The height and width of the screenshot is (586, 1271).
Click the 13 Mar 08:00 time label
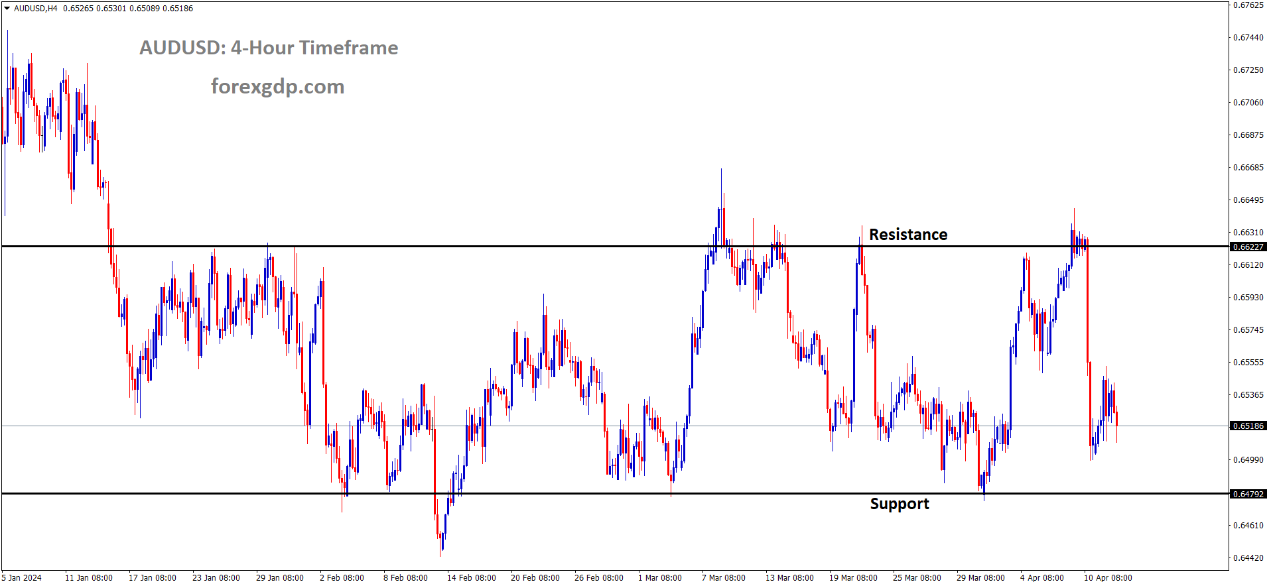pyautogui.click(x=789, y=577)
